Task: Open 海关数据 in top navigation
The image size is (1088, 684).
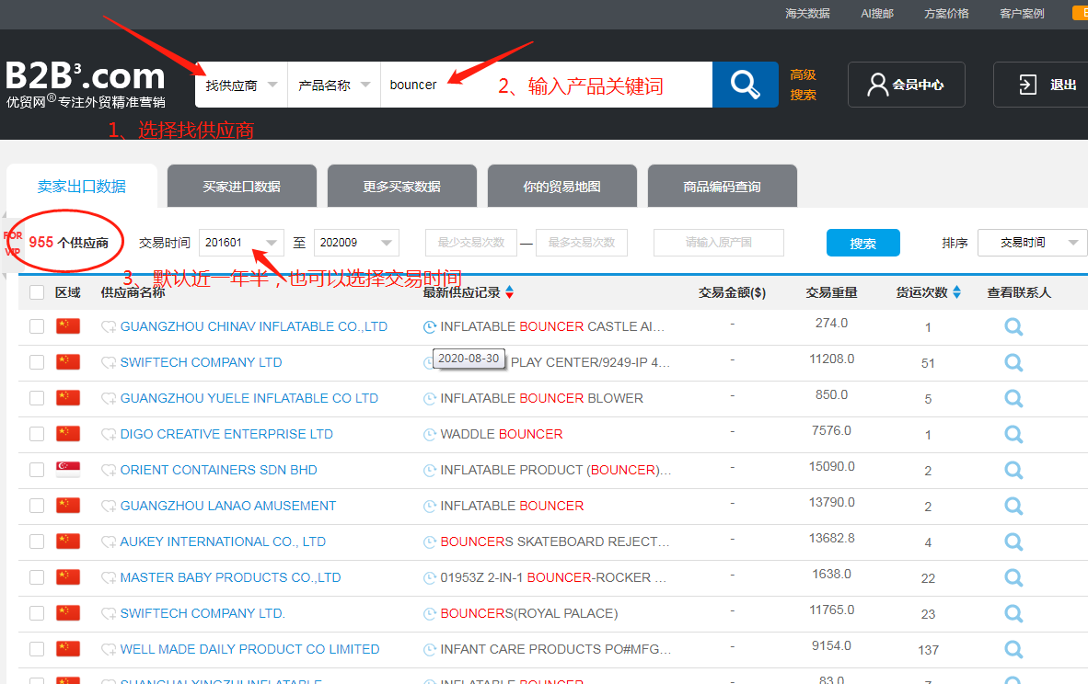Action: [x=807, y=13]
